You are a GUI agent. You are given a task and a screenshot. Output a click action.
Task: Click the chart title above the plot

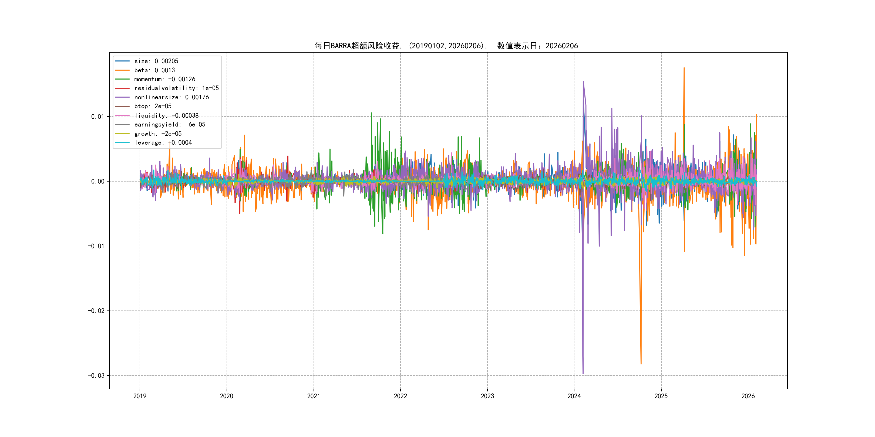pos(446,46)
